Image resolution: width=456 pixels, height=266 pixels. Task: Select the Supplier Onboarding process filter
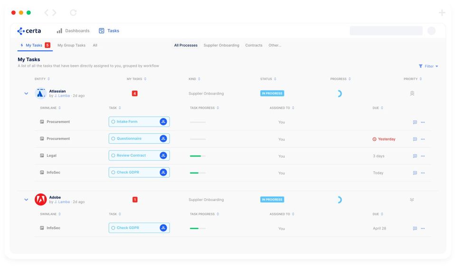tap(221, 46)
